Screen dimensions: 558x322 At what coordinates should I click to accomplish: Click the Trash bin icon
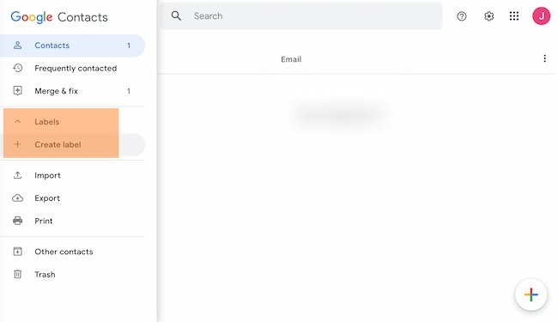[x=17, y=274]
